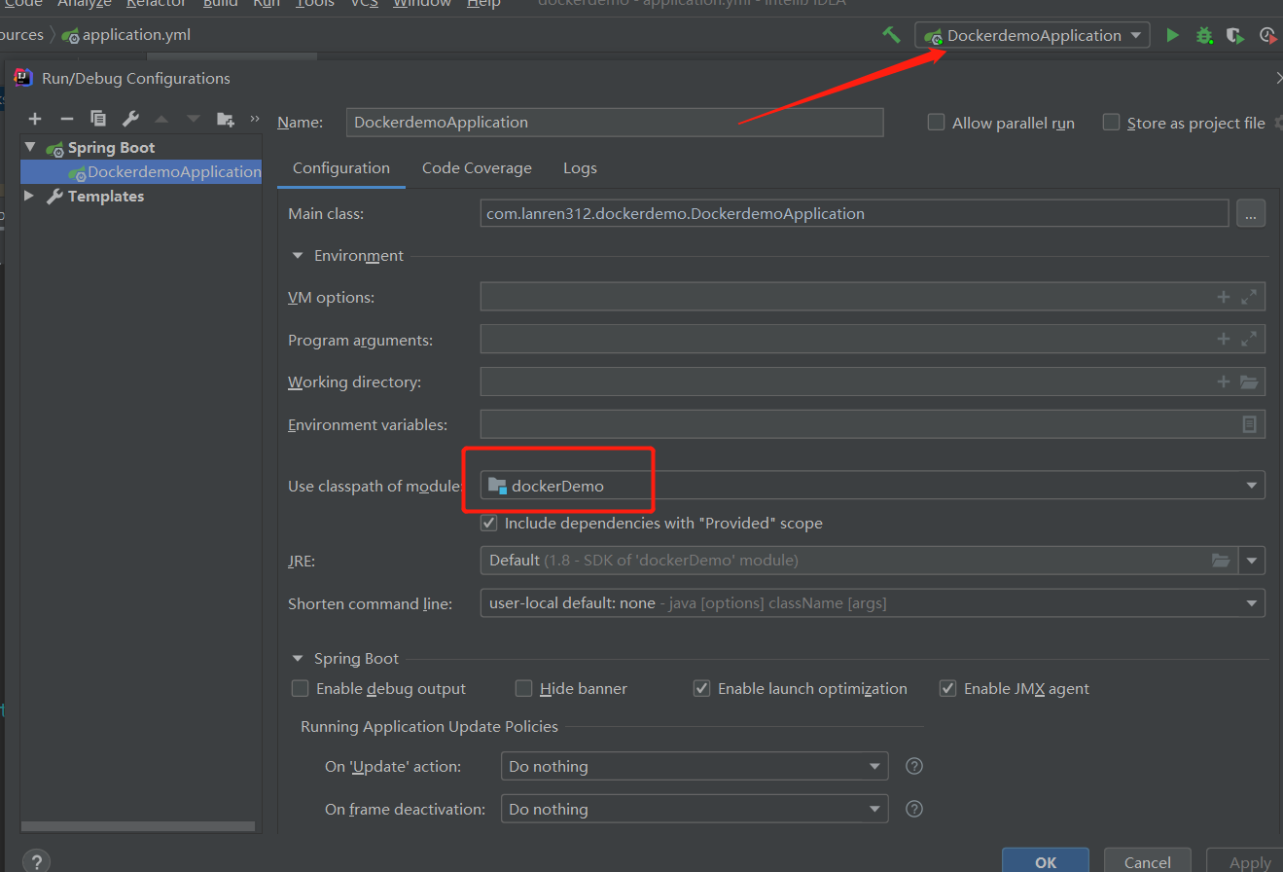Remove configuration with minus icon
The image size is (1283, 872).
[66, 119]
